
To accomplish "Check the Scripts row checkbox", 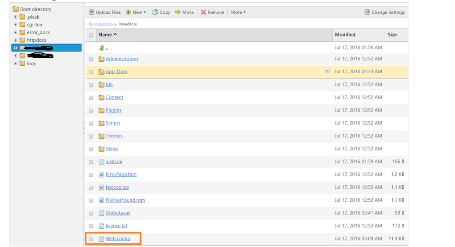I will point(91,123).
